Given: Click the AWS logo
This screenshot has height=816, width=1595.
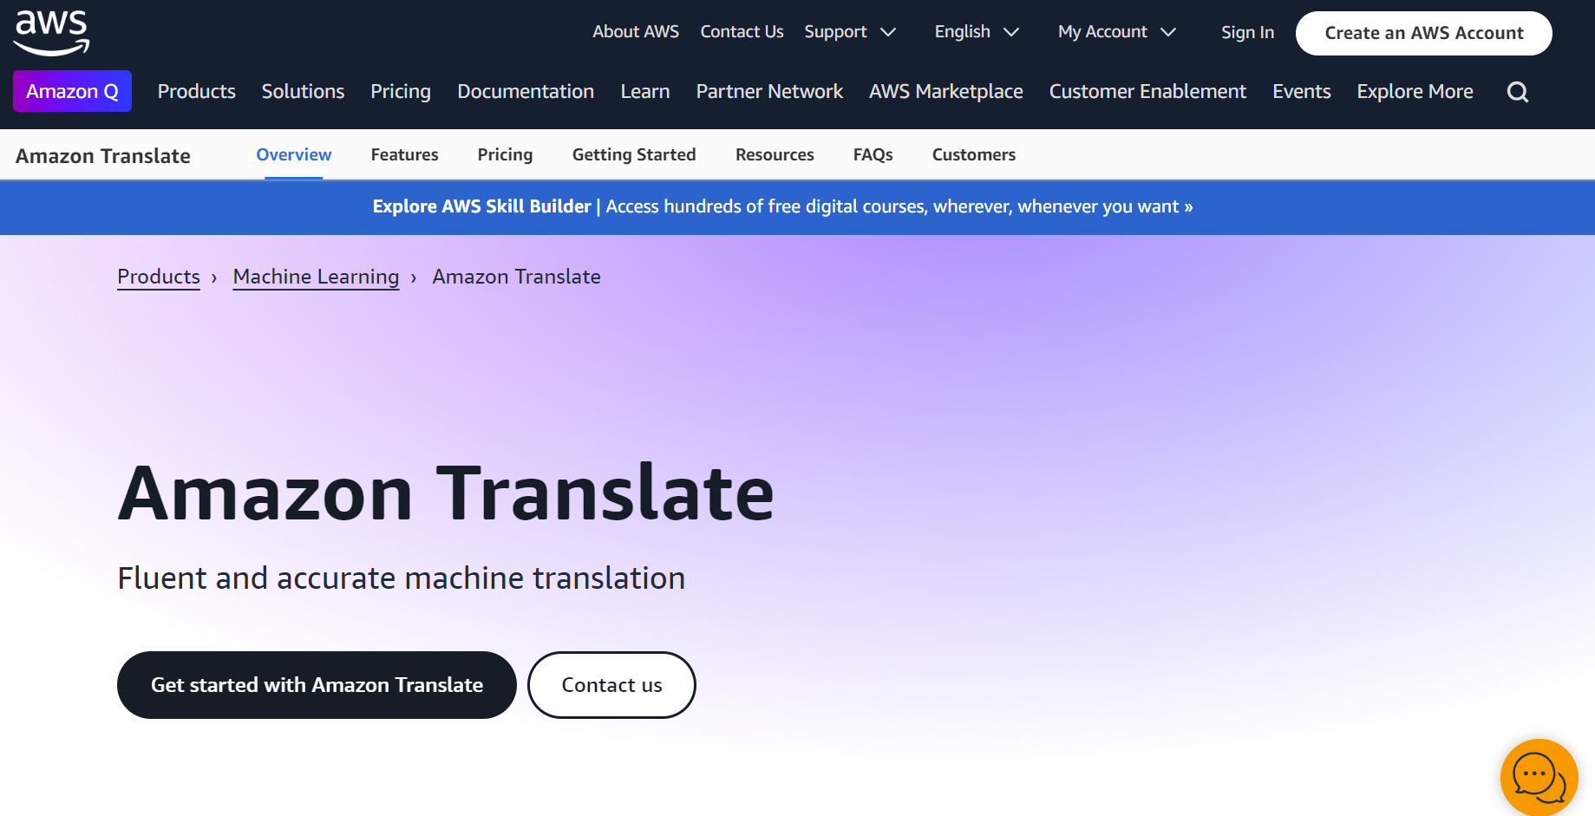Looking at the screenshot, I should 51,32.
